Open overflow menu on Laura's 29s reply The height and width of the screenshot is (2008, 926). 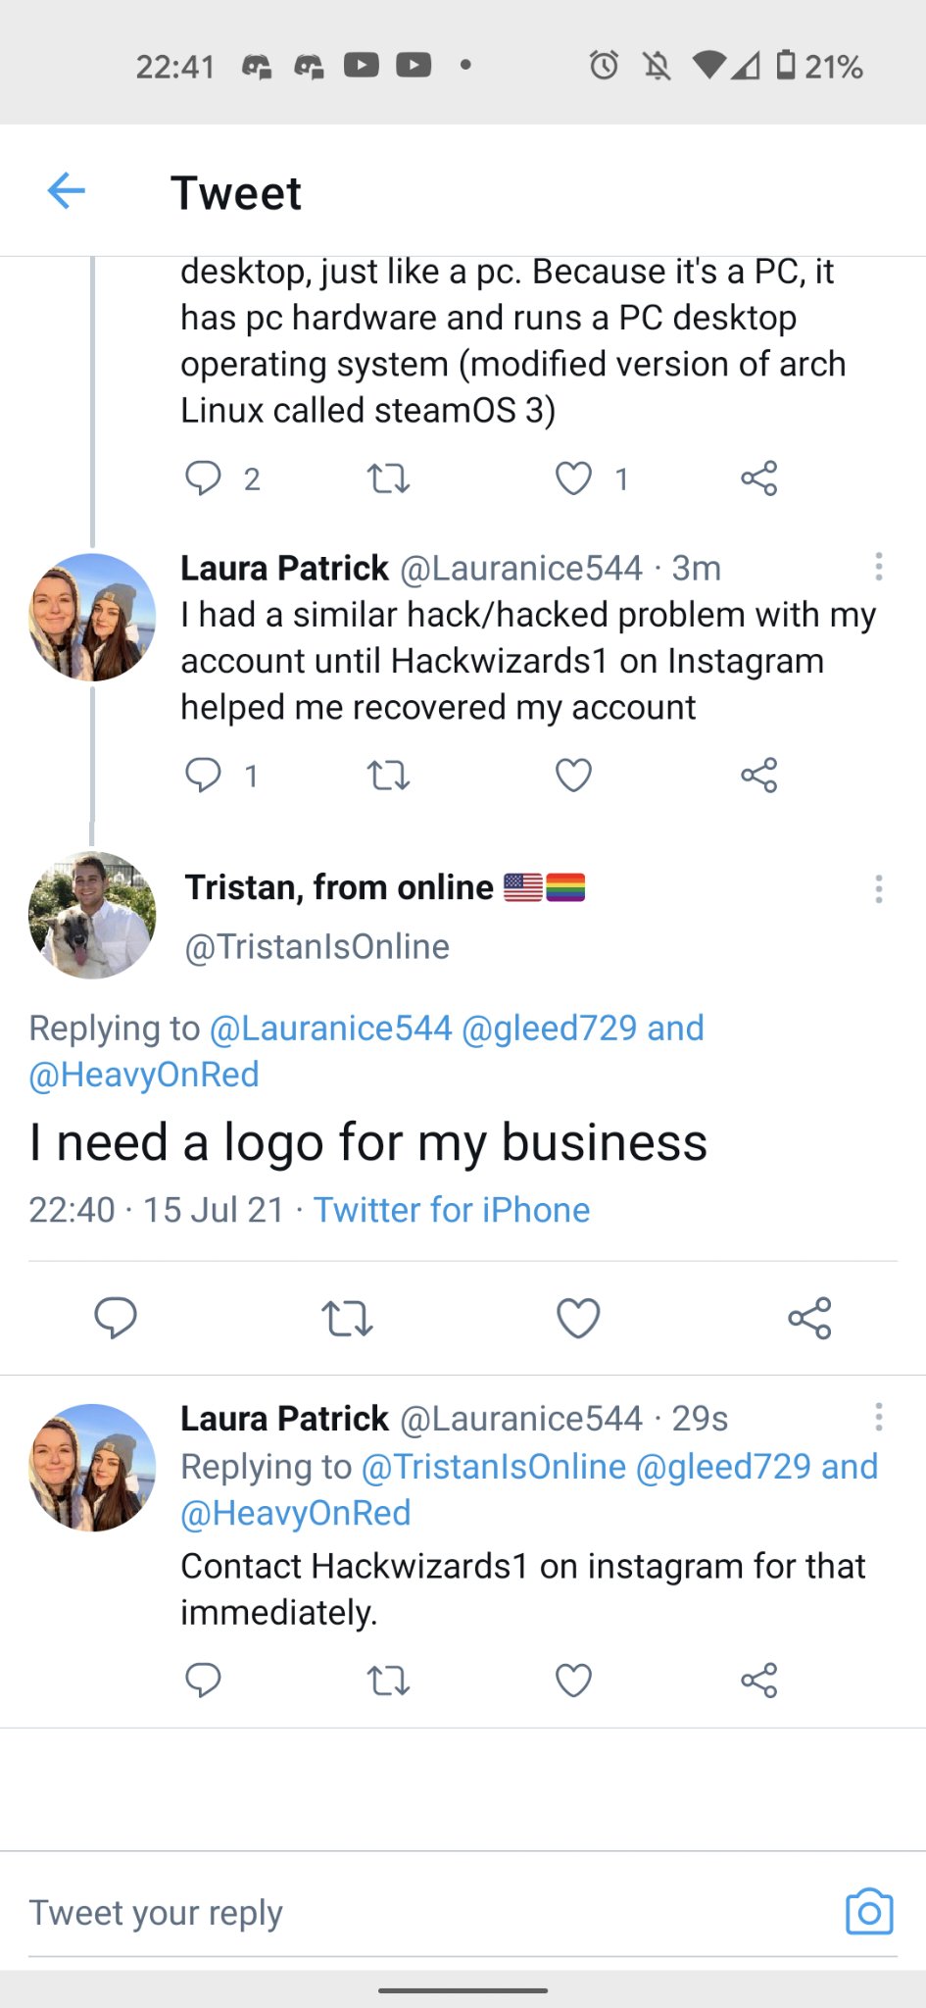pos(878,1417)
